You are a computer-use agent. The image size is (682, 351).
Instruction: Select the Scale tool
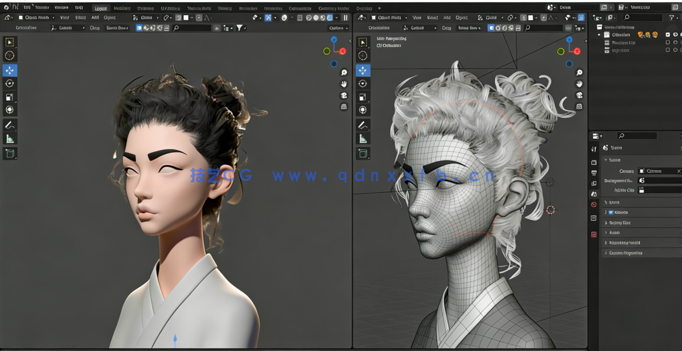point(10,97)
